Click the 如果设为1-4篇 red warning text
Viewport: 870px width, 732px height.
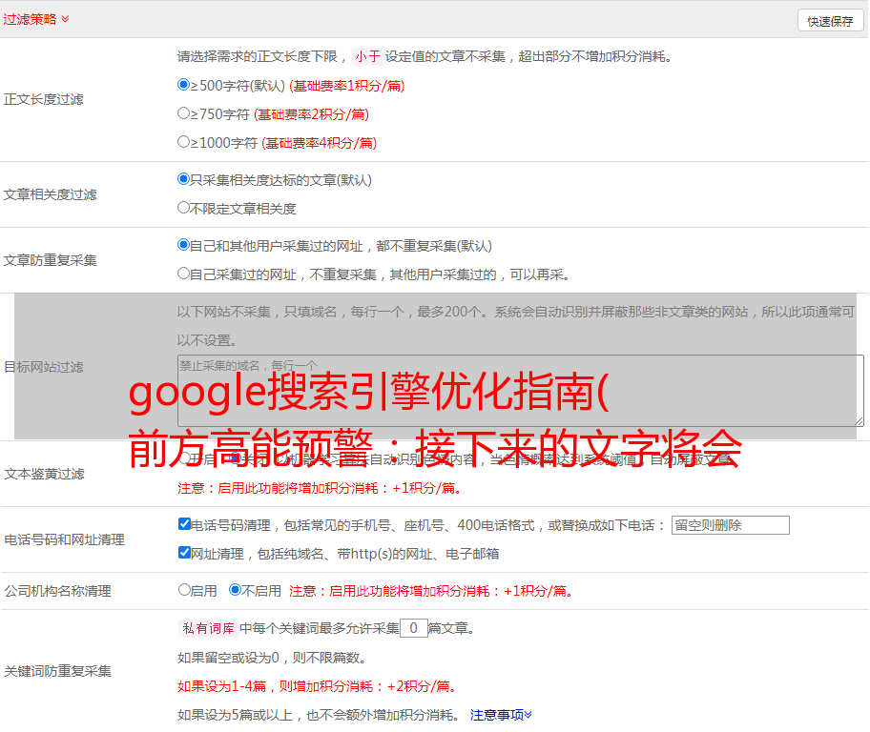pos(319,686)
